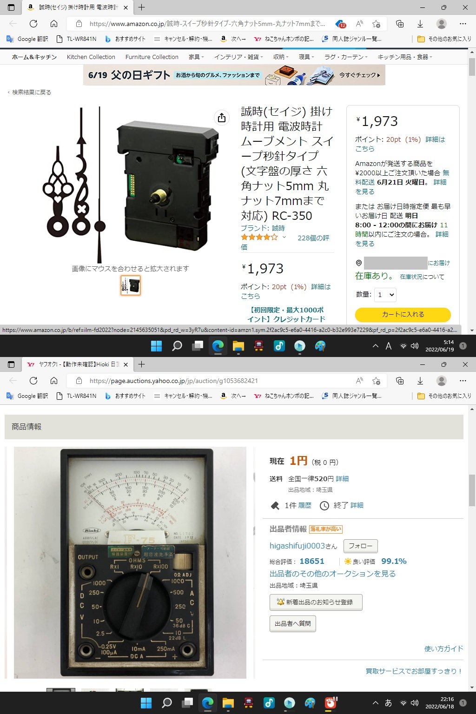Screen dimensions: 476x714
Task: Open Kitchen Collection menu item
Action: point(91,57)
